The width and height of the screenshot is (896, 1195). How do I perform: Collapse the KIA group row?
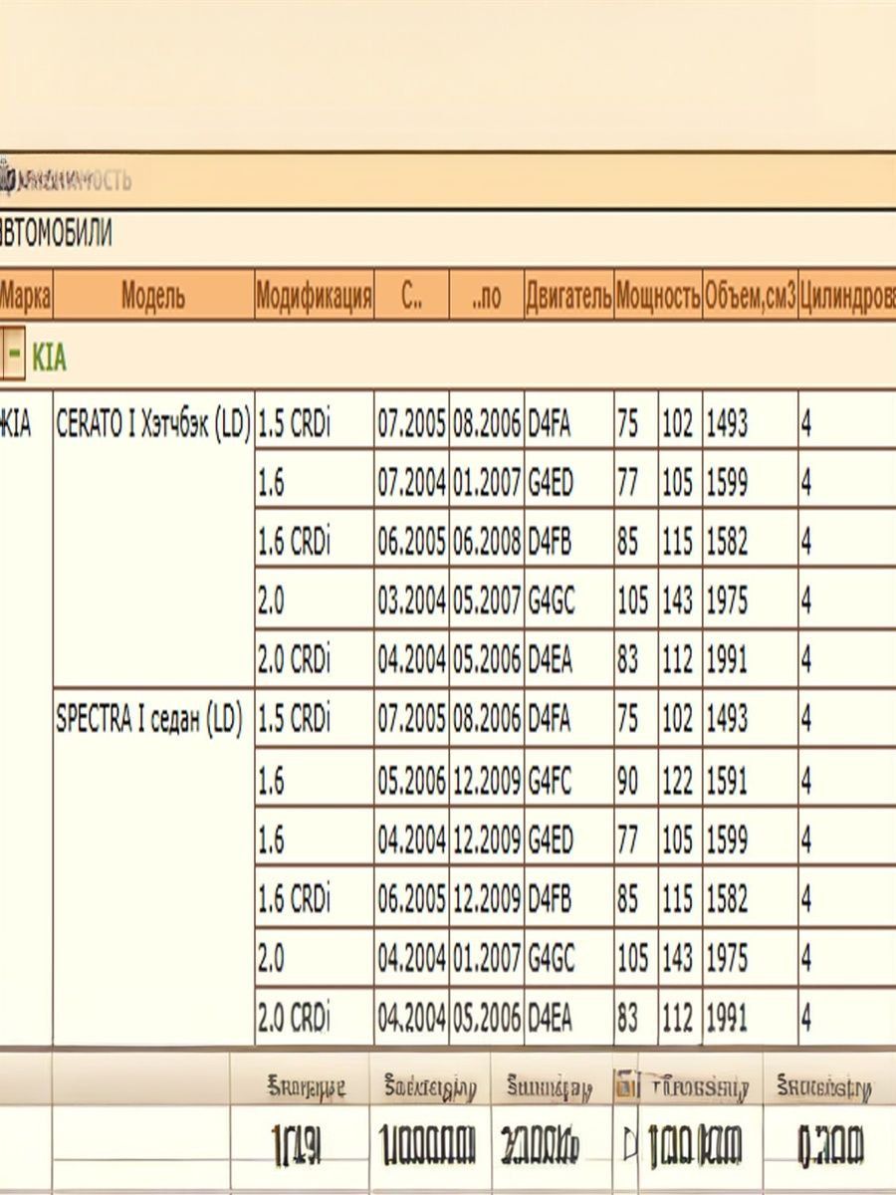[x=13, y=356]
